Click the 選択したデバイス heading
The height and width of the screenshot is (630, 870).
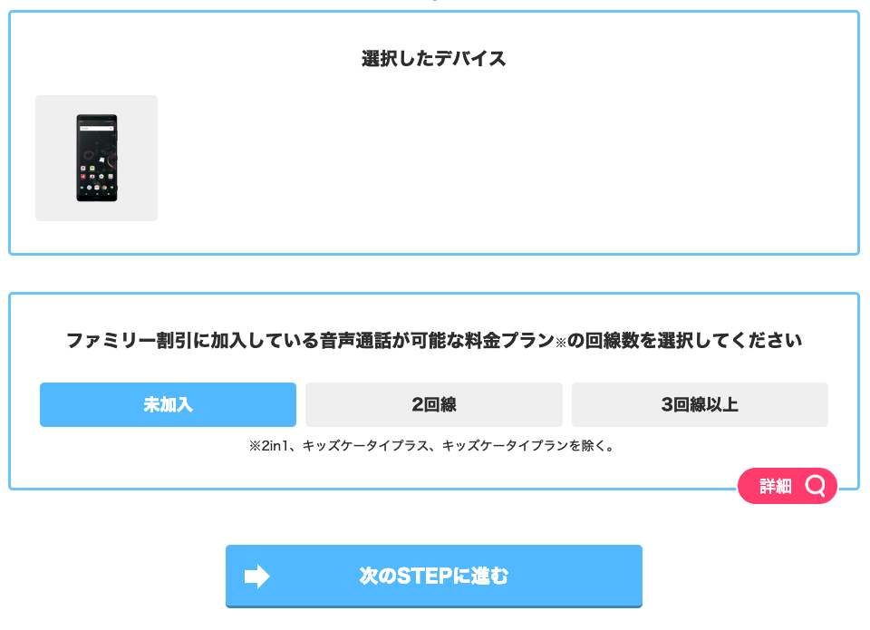[x=434, y=58]
